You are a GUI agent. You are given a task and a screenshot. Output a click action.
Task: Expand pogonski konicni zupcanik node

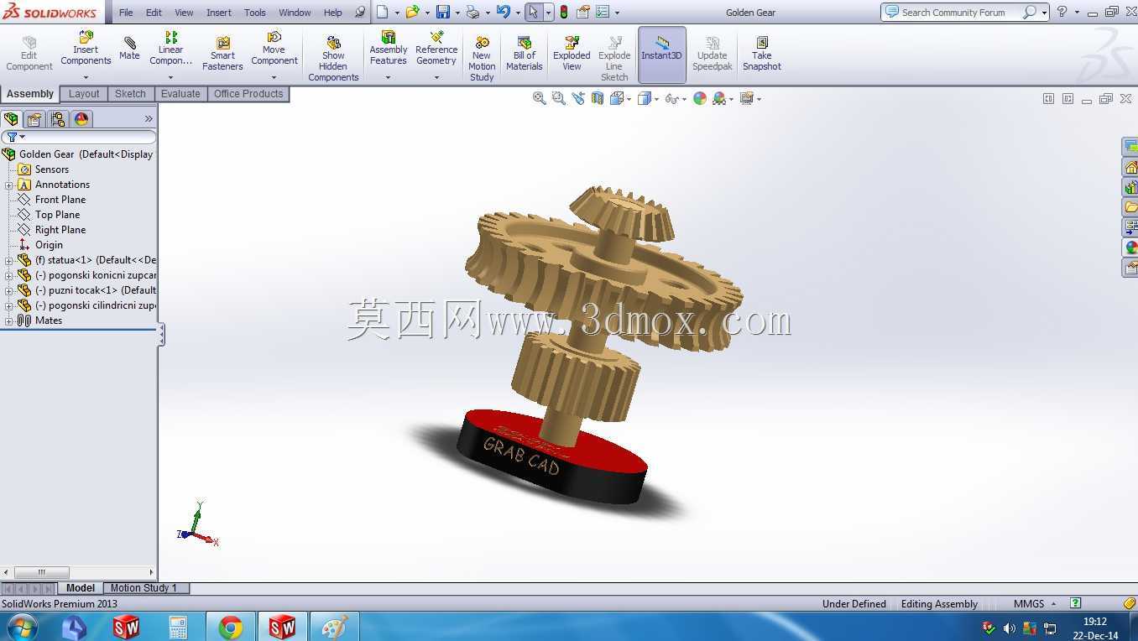[x=8, y=275]
